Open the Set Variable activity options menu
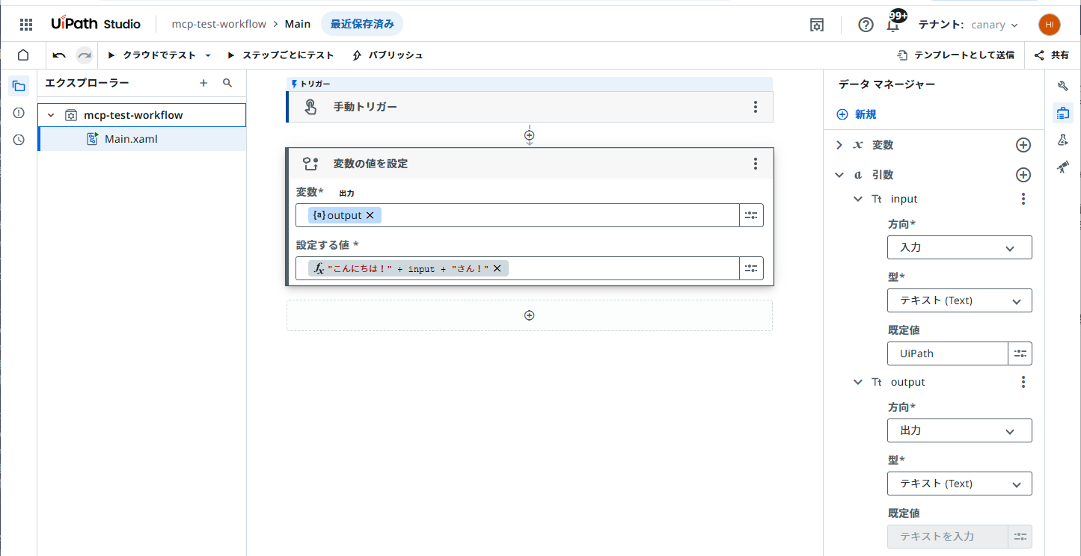The image size is (1081, 556). (x=756, y=164)
